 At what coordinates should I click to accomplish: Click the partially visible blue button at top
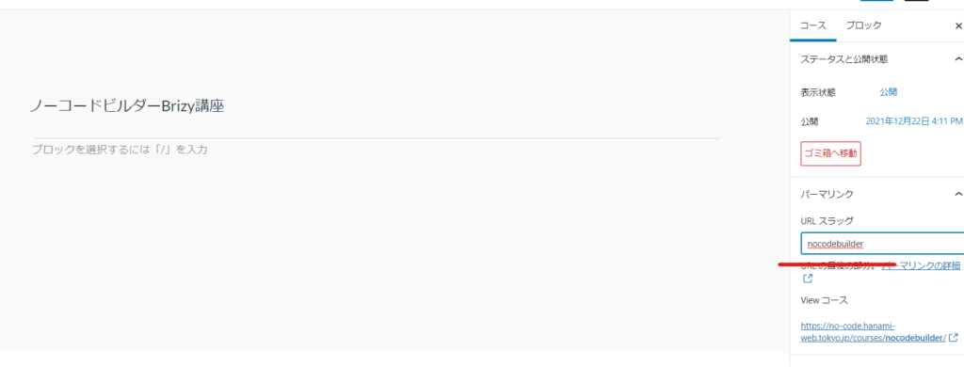tap(876, 1)
